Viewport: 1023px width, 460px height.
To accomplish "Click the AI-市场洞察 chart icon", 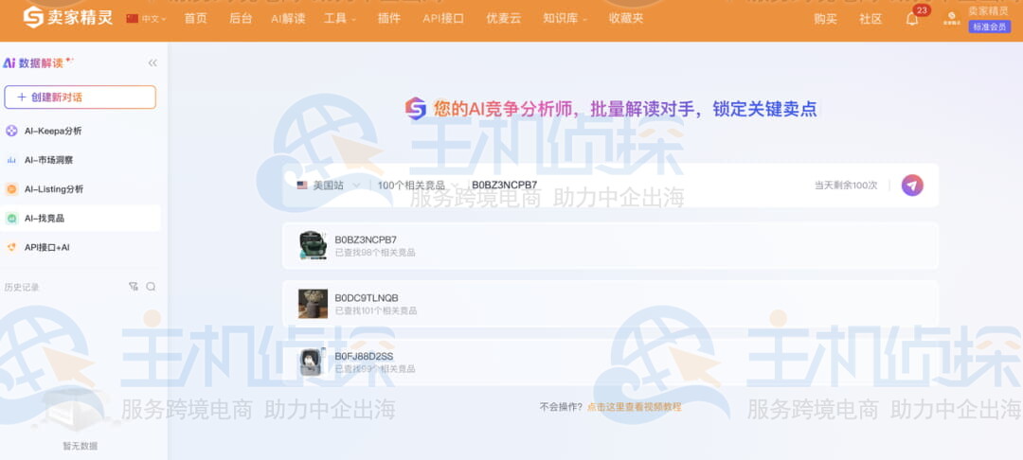I will click(11, 160).
